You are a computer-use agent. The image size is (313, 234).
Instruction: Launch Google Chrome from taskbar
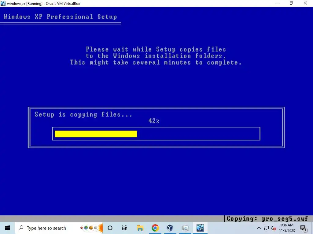155,228
